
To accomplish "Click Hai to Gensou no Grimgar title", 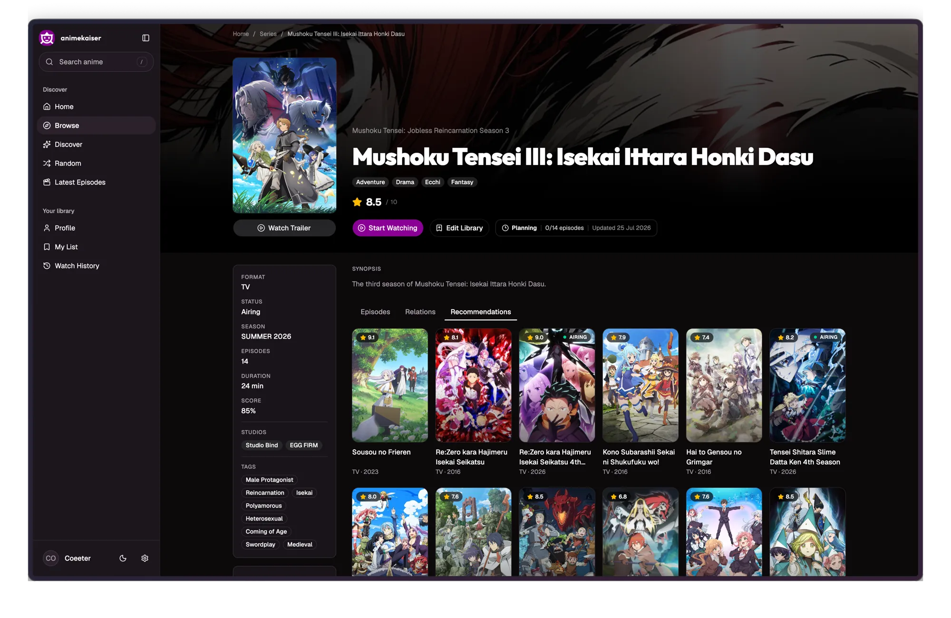I will point(714,457).
